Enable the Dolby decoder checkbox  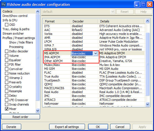click(7, 51)
